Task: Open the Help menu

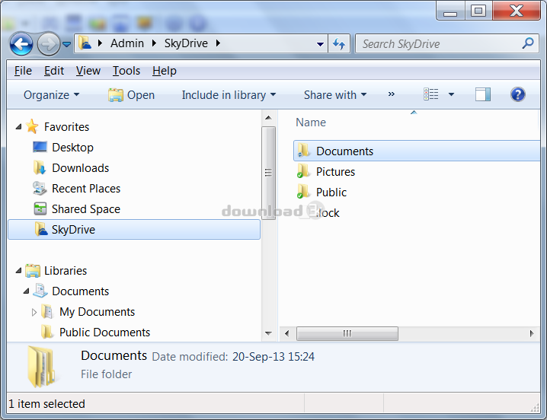Action: (165, 71)
